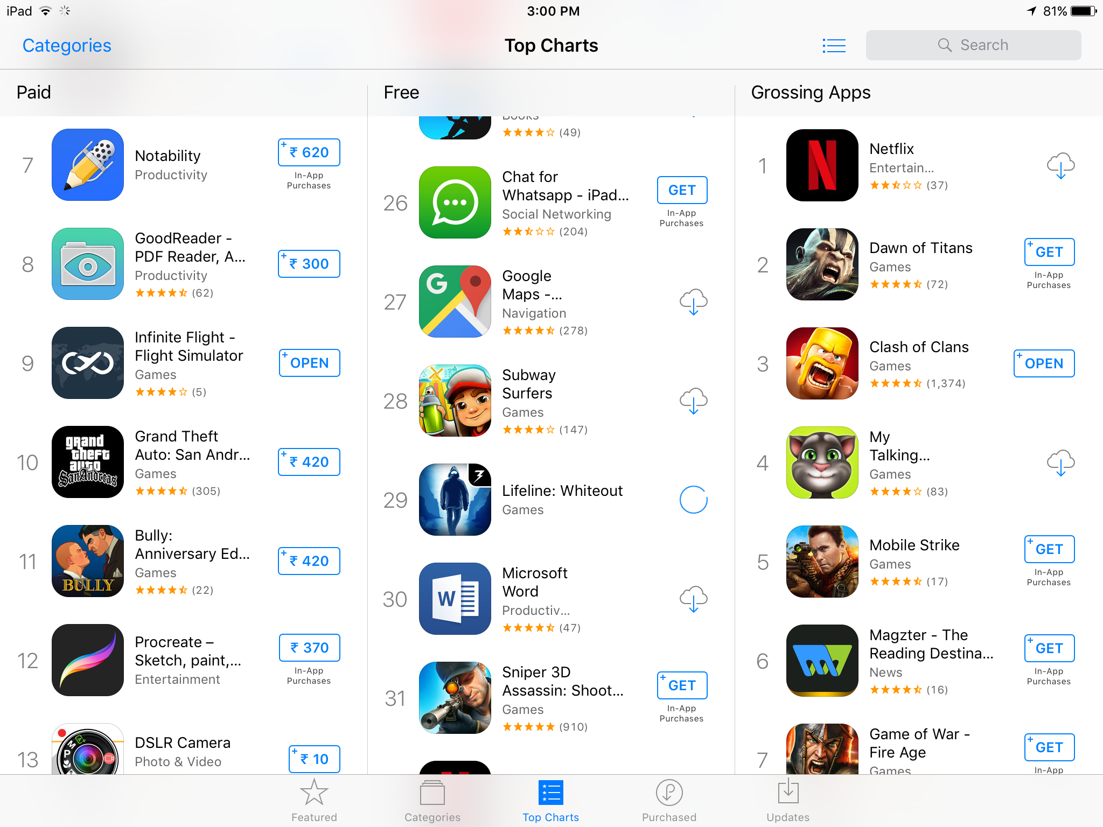
Task: Tap the Microsoft Word cloud download icon
Action: pyautogui.click(x=693, y=599)
